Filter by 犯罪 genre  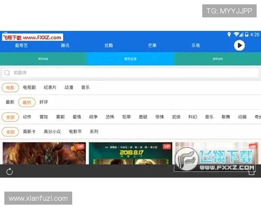127,117
